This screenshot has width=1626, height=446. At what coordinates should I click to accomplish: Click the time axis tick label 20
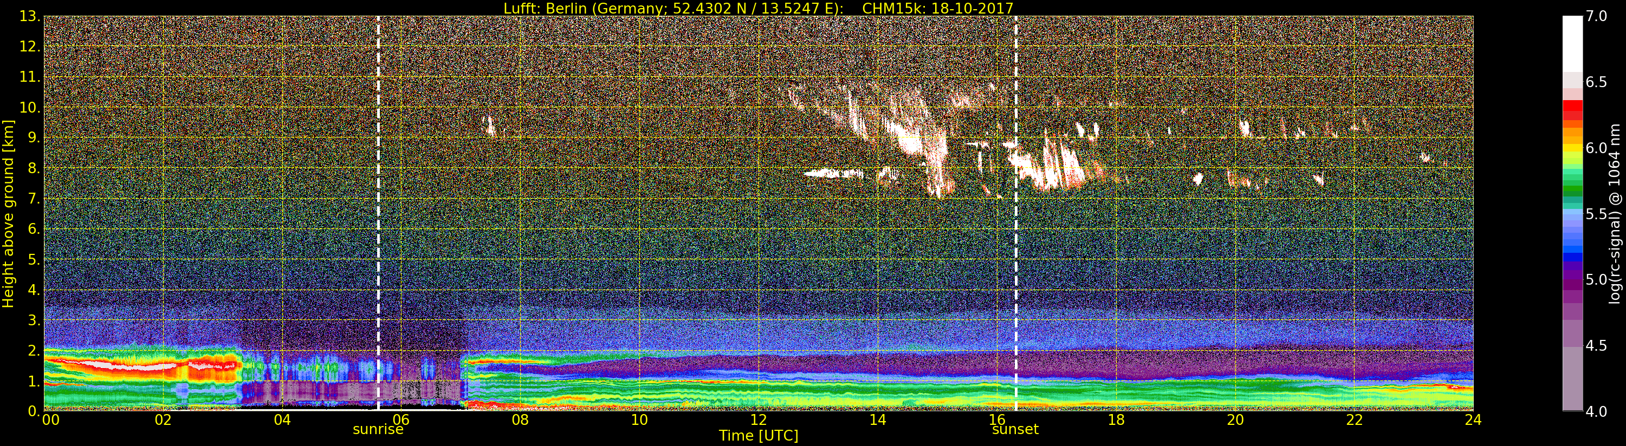pos(1235,420)
